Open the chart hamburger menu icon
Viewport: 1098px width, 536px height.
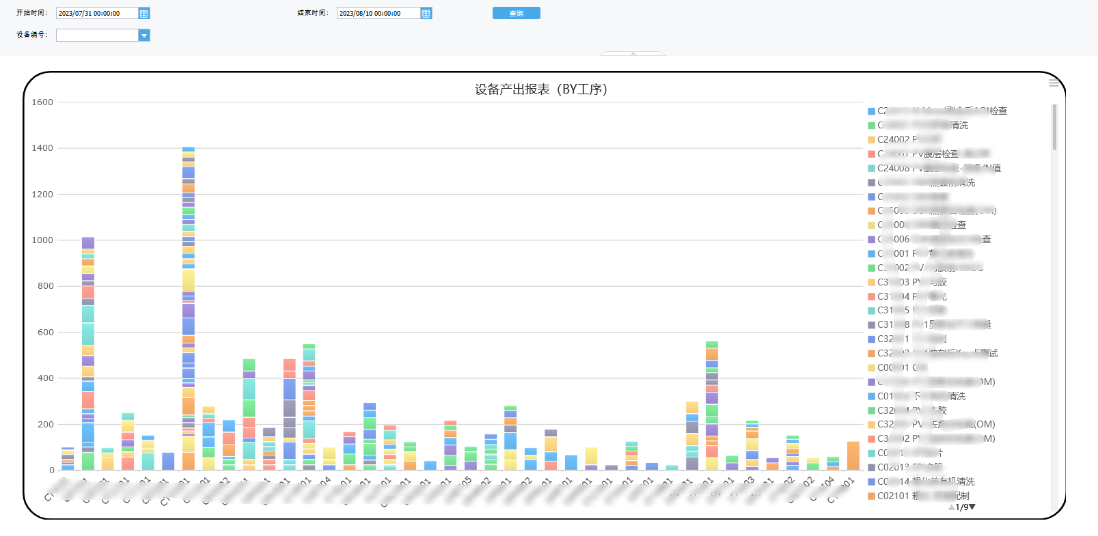click(x=1054, y=83)
